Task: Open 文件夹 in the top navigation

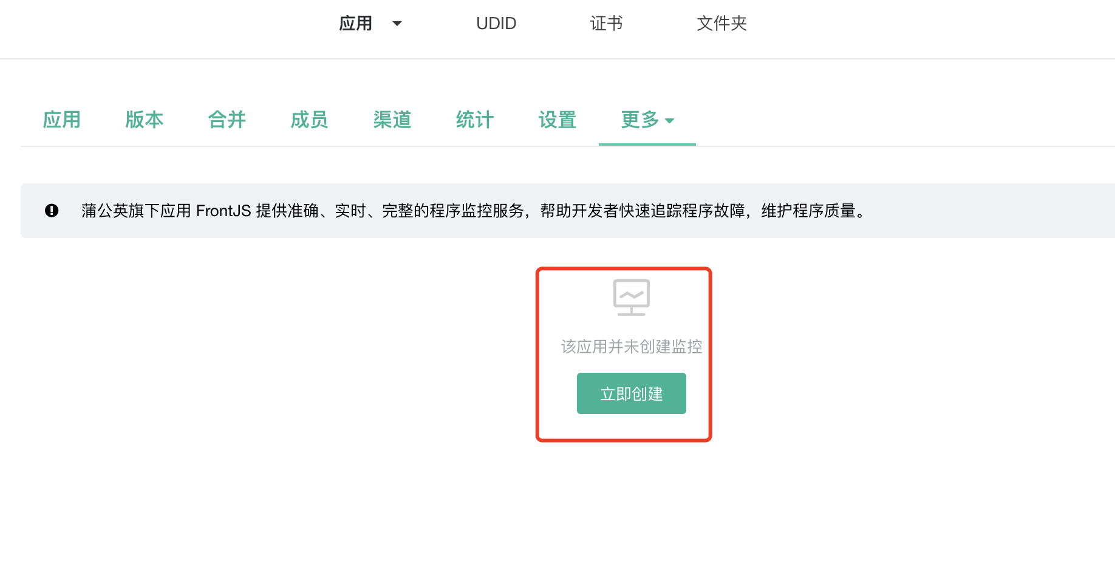Action: 721,24
